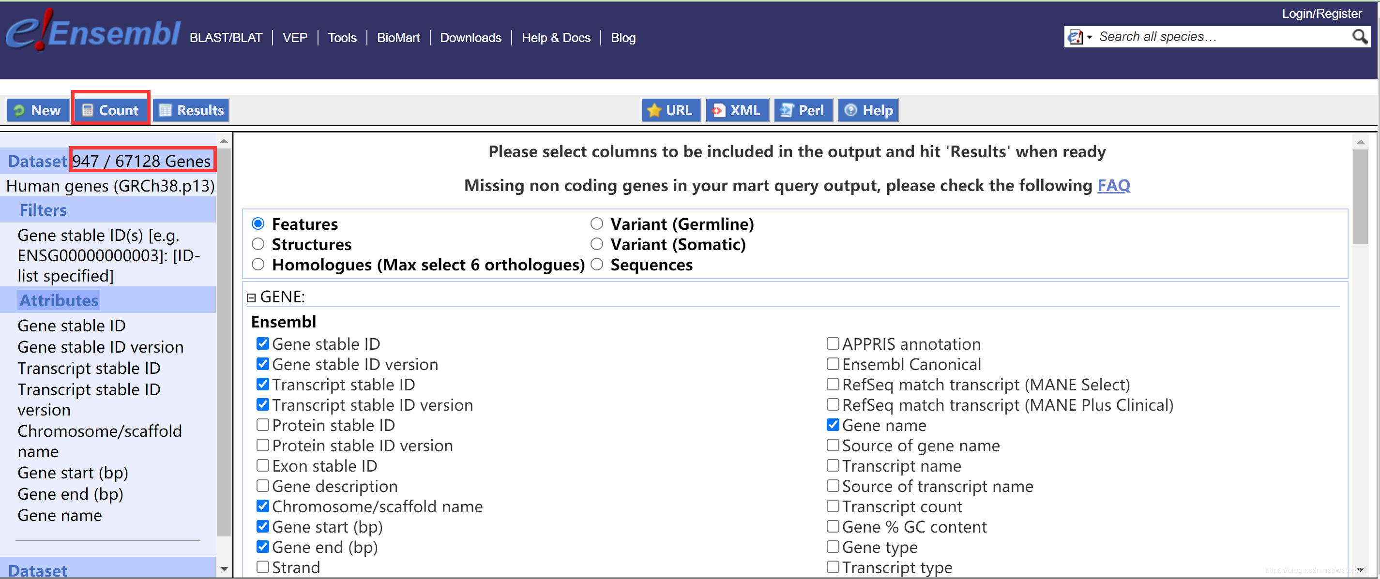Open the Results table view
The width and height of the screenshot is (1380, 579).
pos(191,110)
